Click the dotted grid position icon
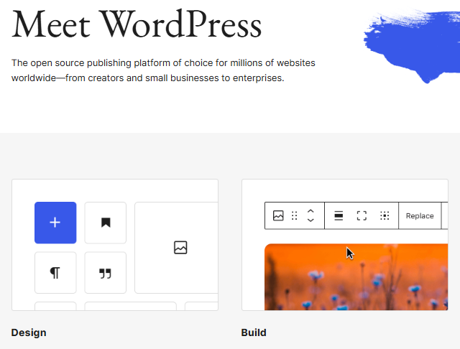The image size is (460, 349). (385, 215)
